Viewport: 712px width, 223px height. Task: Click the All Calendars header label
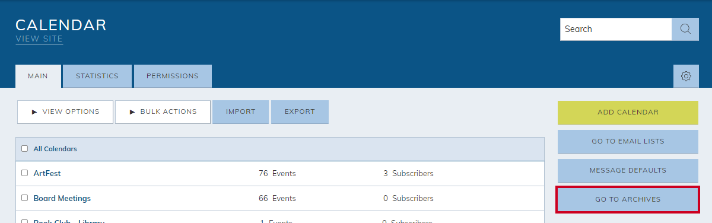55,149
